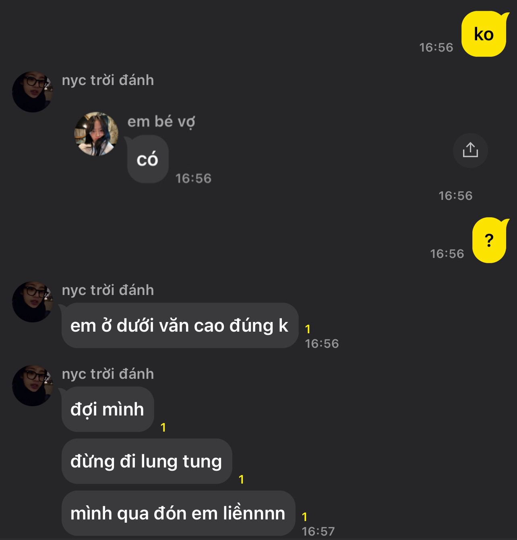This screenshot has width=517, height=540.
Task: Tap the 'em bé vợ' sender name
Action: 161,121
